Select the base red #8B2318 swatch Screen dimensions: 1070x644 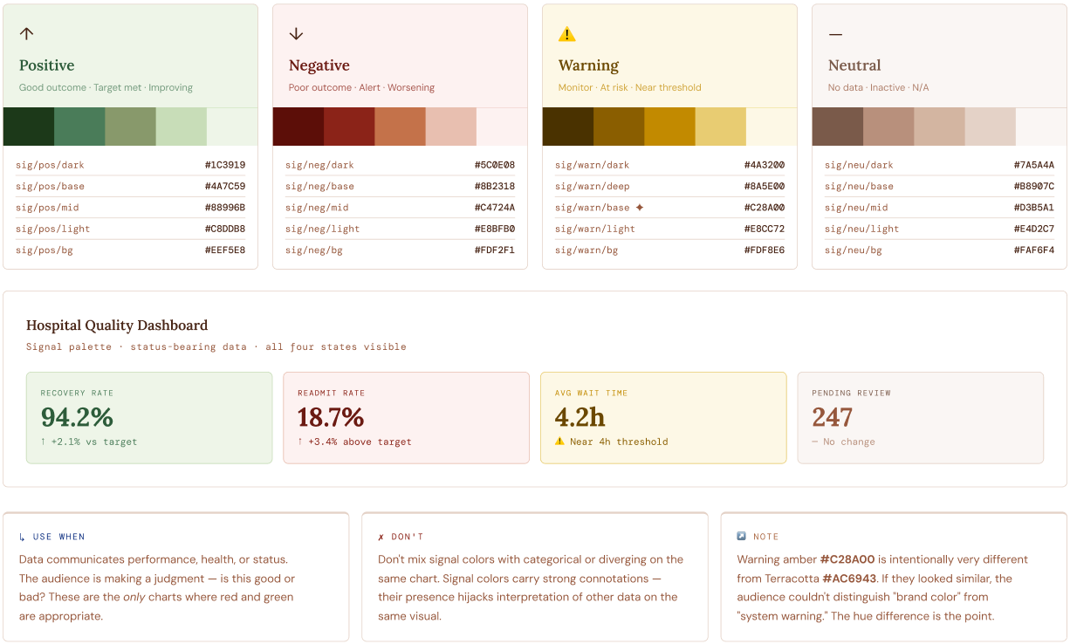click(x=349, y=127)
